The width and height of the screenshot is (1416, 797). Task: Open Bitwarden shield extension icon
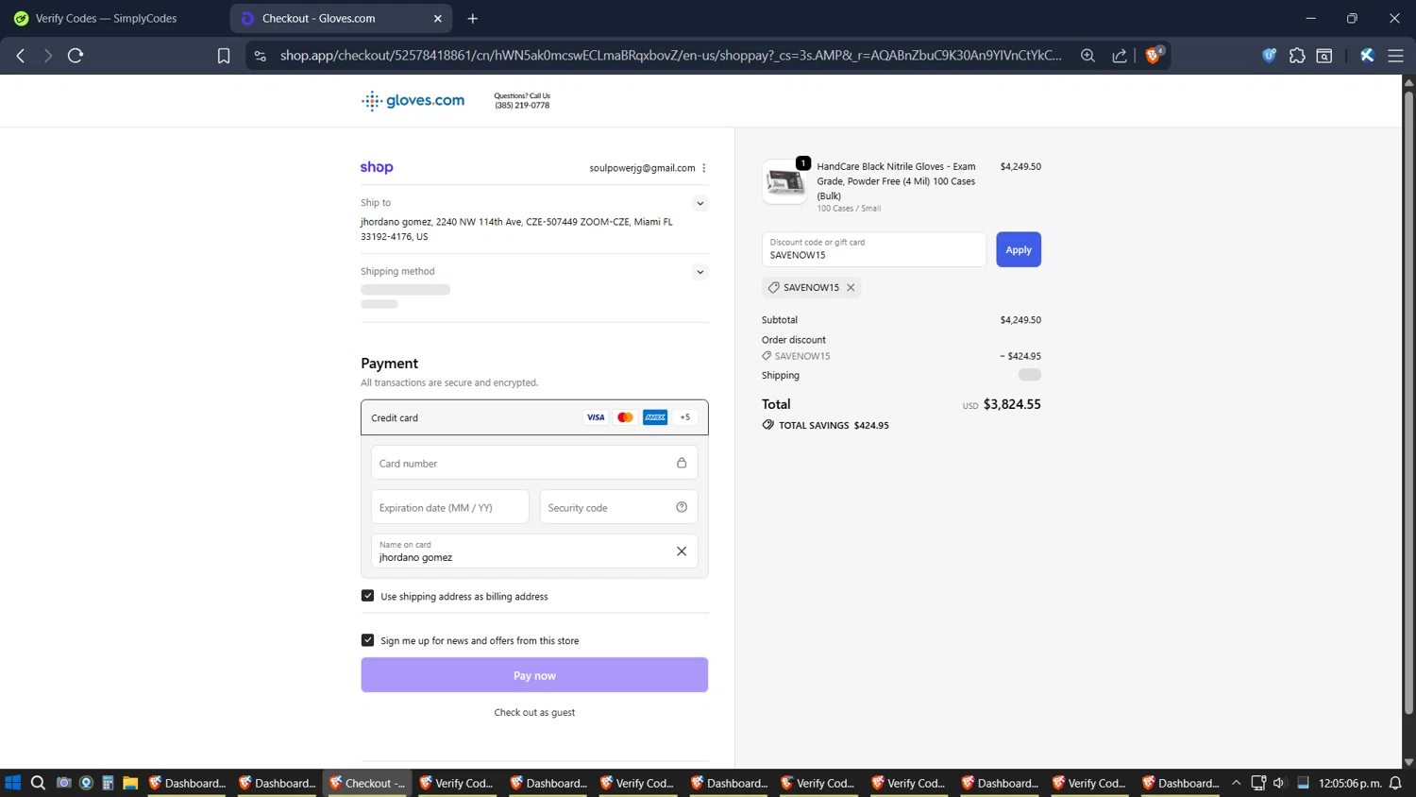coord(1270,56)
